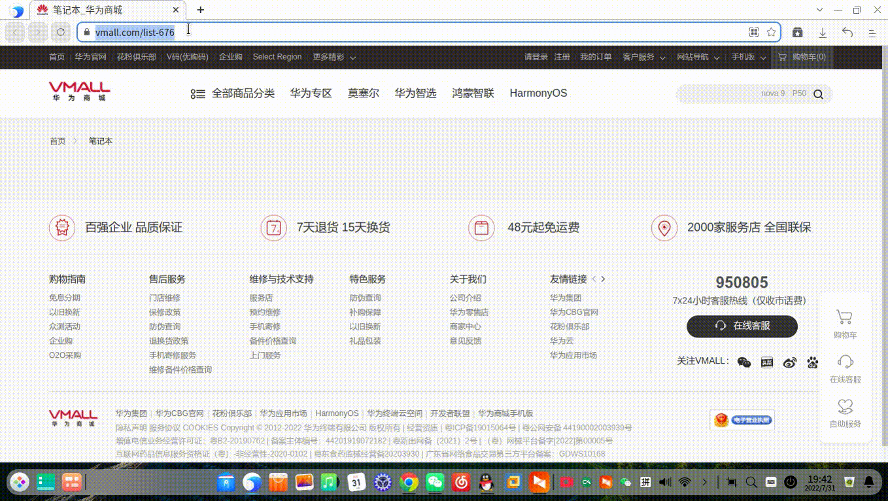Open 在线客服 headset in floating side panel
The width and height of the screenshot is (888, 501).
pyautogui.click(x=845, y=369)
